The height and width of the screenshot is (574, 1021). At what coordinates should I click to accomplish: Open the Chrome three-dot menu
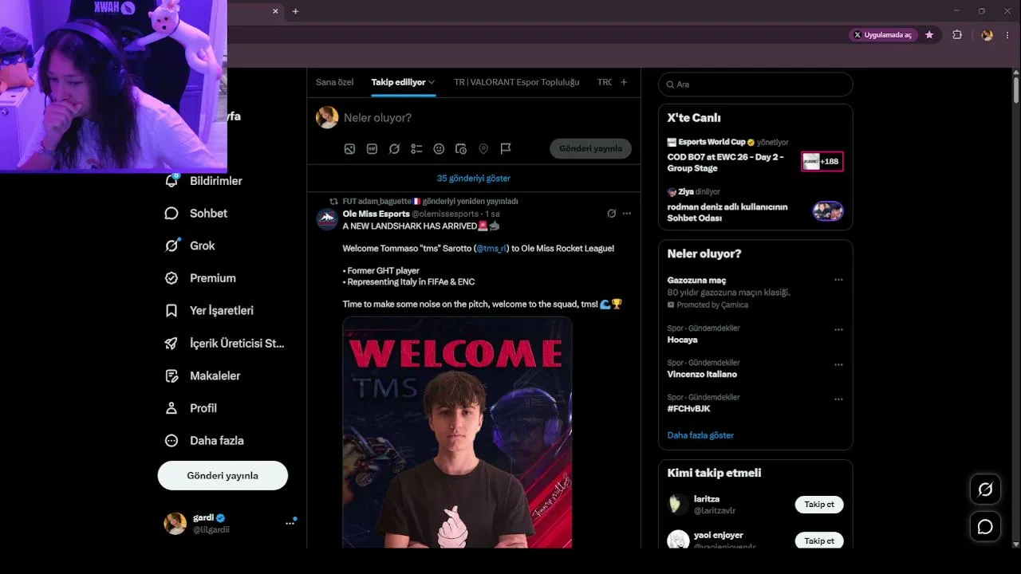pos(1007,35)
